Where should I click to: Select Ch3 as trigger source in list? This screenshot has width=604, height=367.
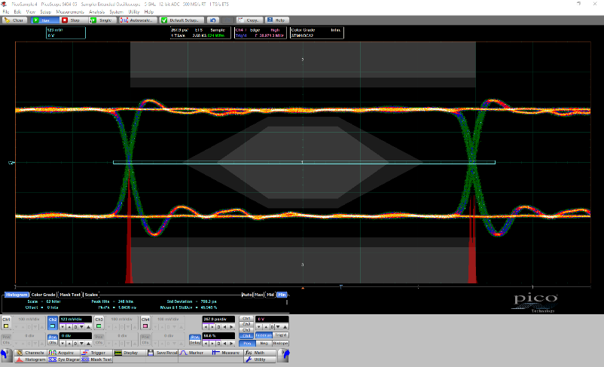(x=246, y=330)
